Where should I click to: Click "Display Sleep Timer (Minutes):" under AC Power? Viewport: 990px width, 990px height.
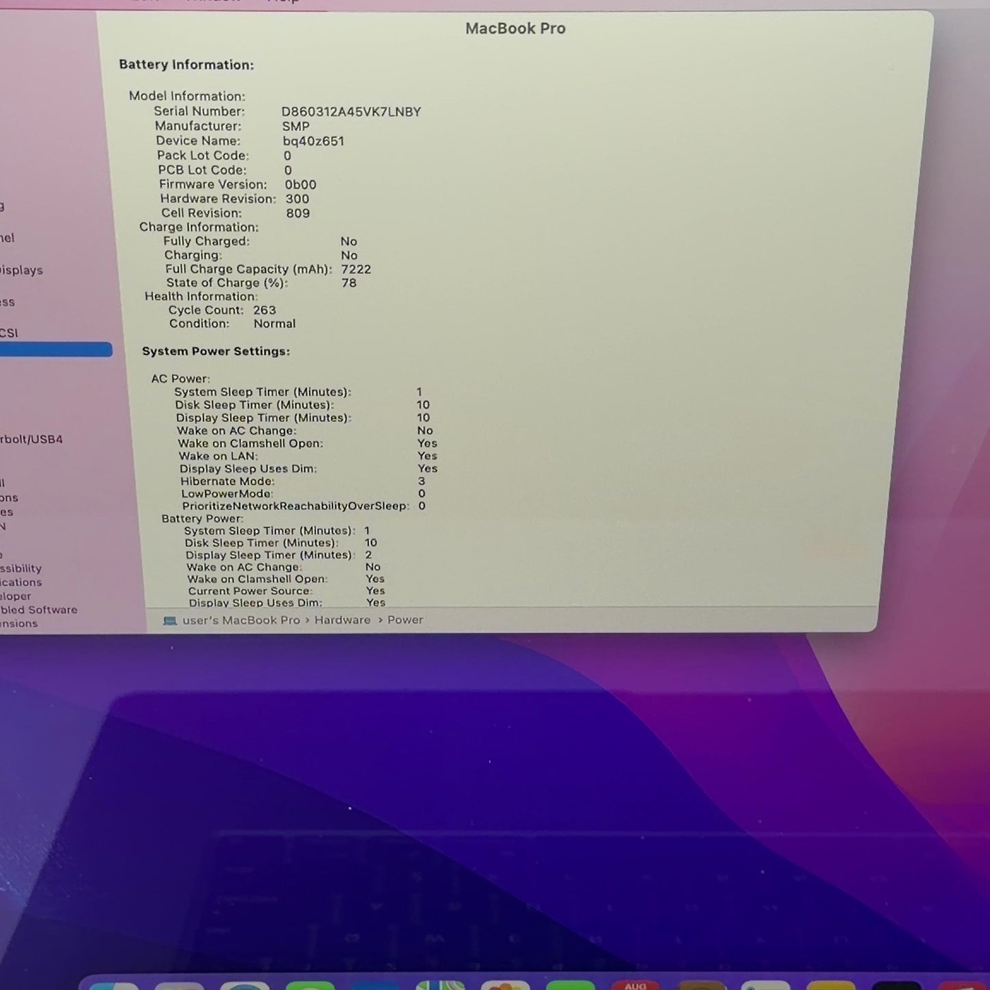point(264,418)
